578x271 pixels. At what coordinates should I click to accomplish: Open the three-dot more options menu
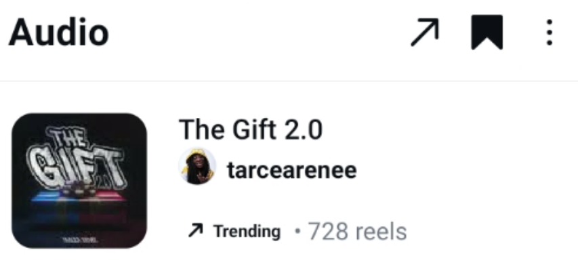[x=550, y=33]
